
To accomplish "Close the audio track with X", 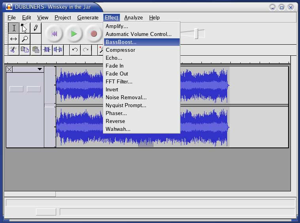I will [9, 70].
